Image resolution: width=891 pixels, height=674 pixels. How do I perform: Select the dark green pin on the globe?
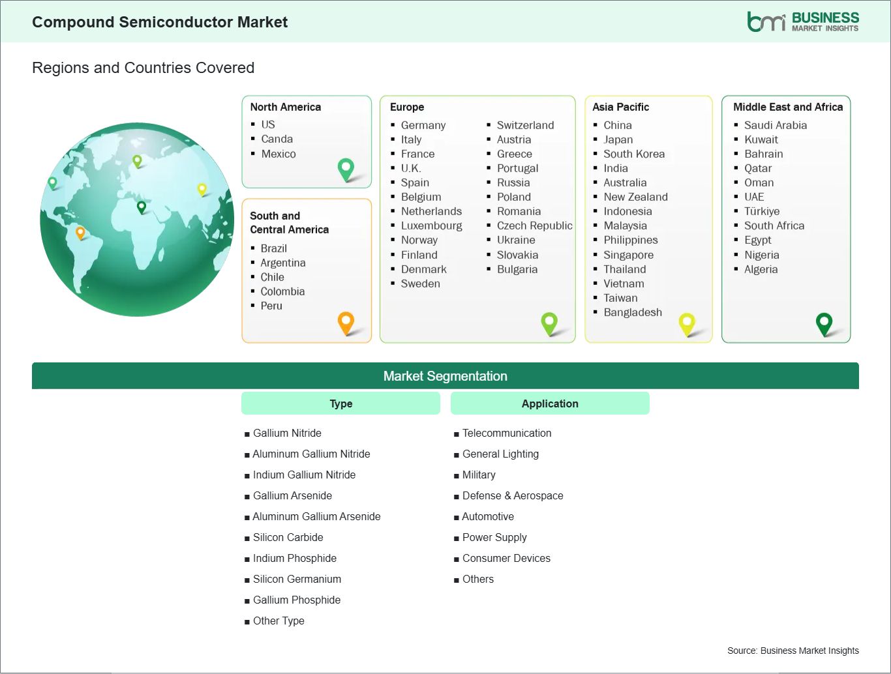pyautogui.click(x=142, y=207)
